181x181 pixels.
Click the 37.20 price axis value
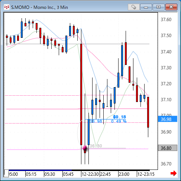coord(166,84)
